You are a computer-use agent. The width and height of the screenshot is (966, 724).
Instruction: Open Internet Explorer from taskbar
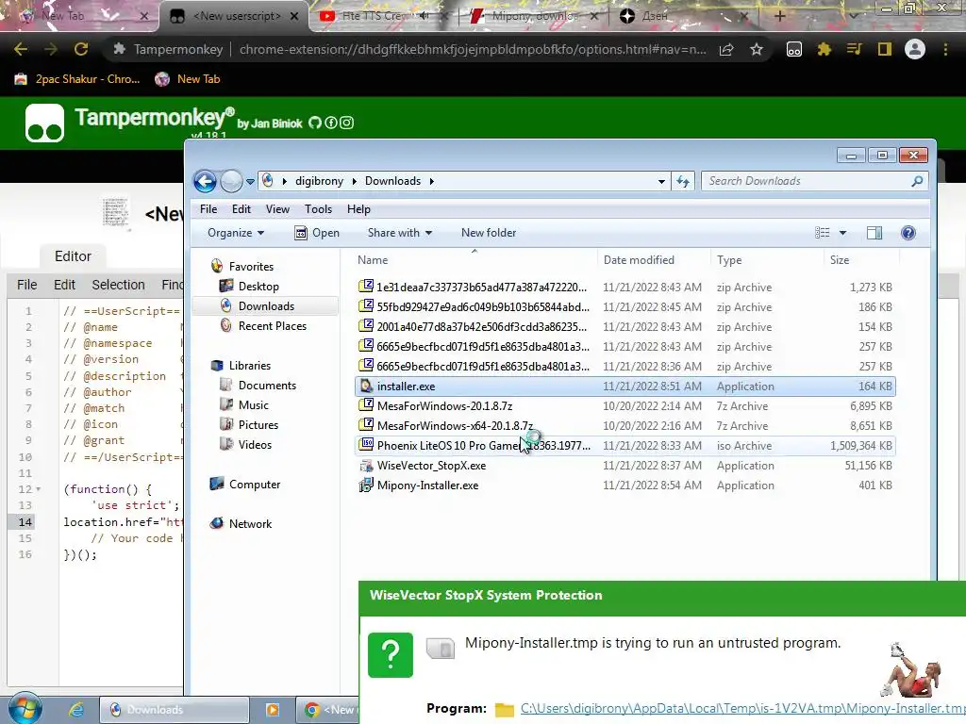pyautogui.click(x=75, y=710)
